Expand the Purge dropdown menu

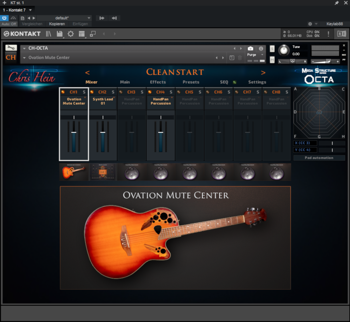tap(262, 55)
